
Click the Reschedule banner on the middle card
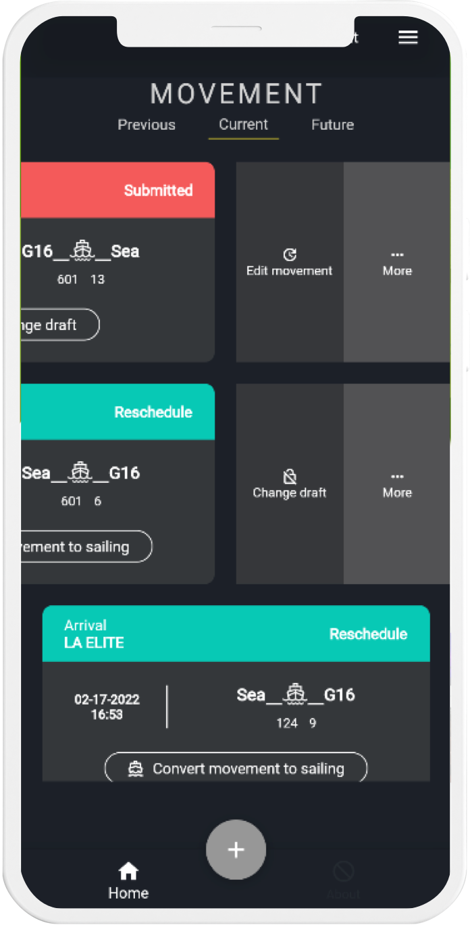point(153,412)
